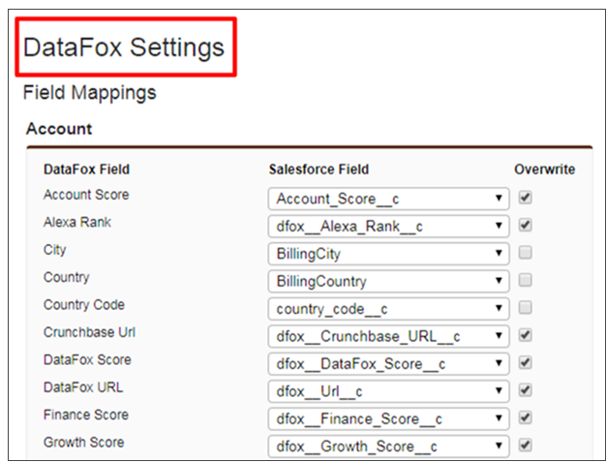Expand the dfox__Finance_Score__c dropdown
This screenshot has width=607, height=462.
(388, 418)
